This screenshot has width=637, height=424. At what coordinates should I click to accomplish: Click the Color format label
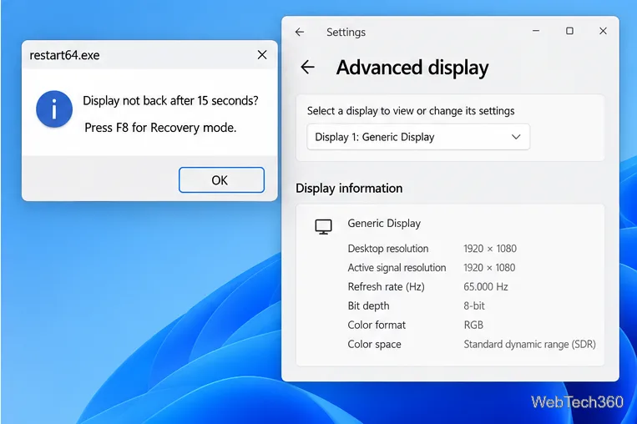click(x=377, y=325)
